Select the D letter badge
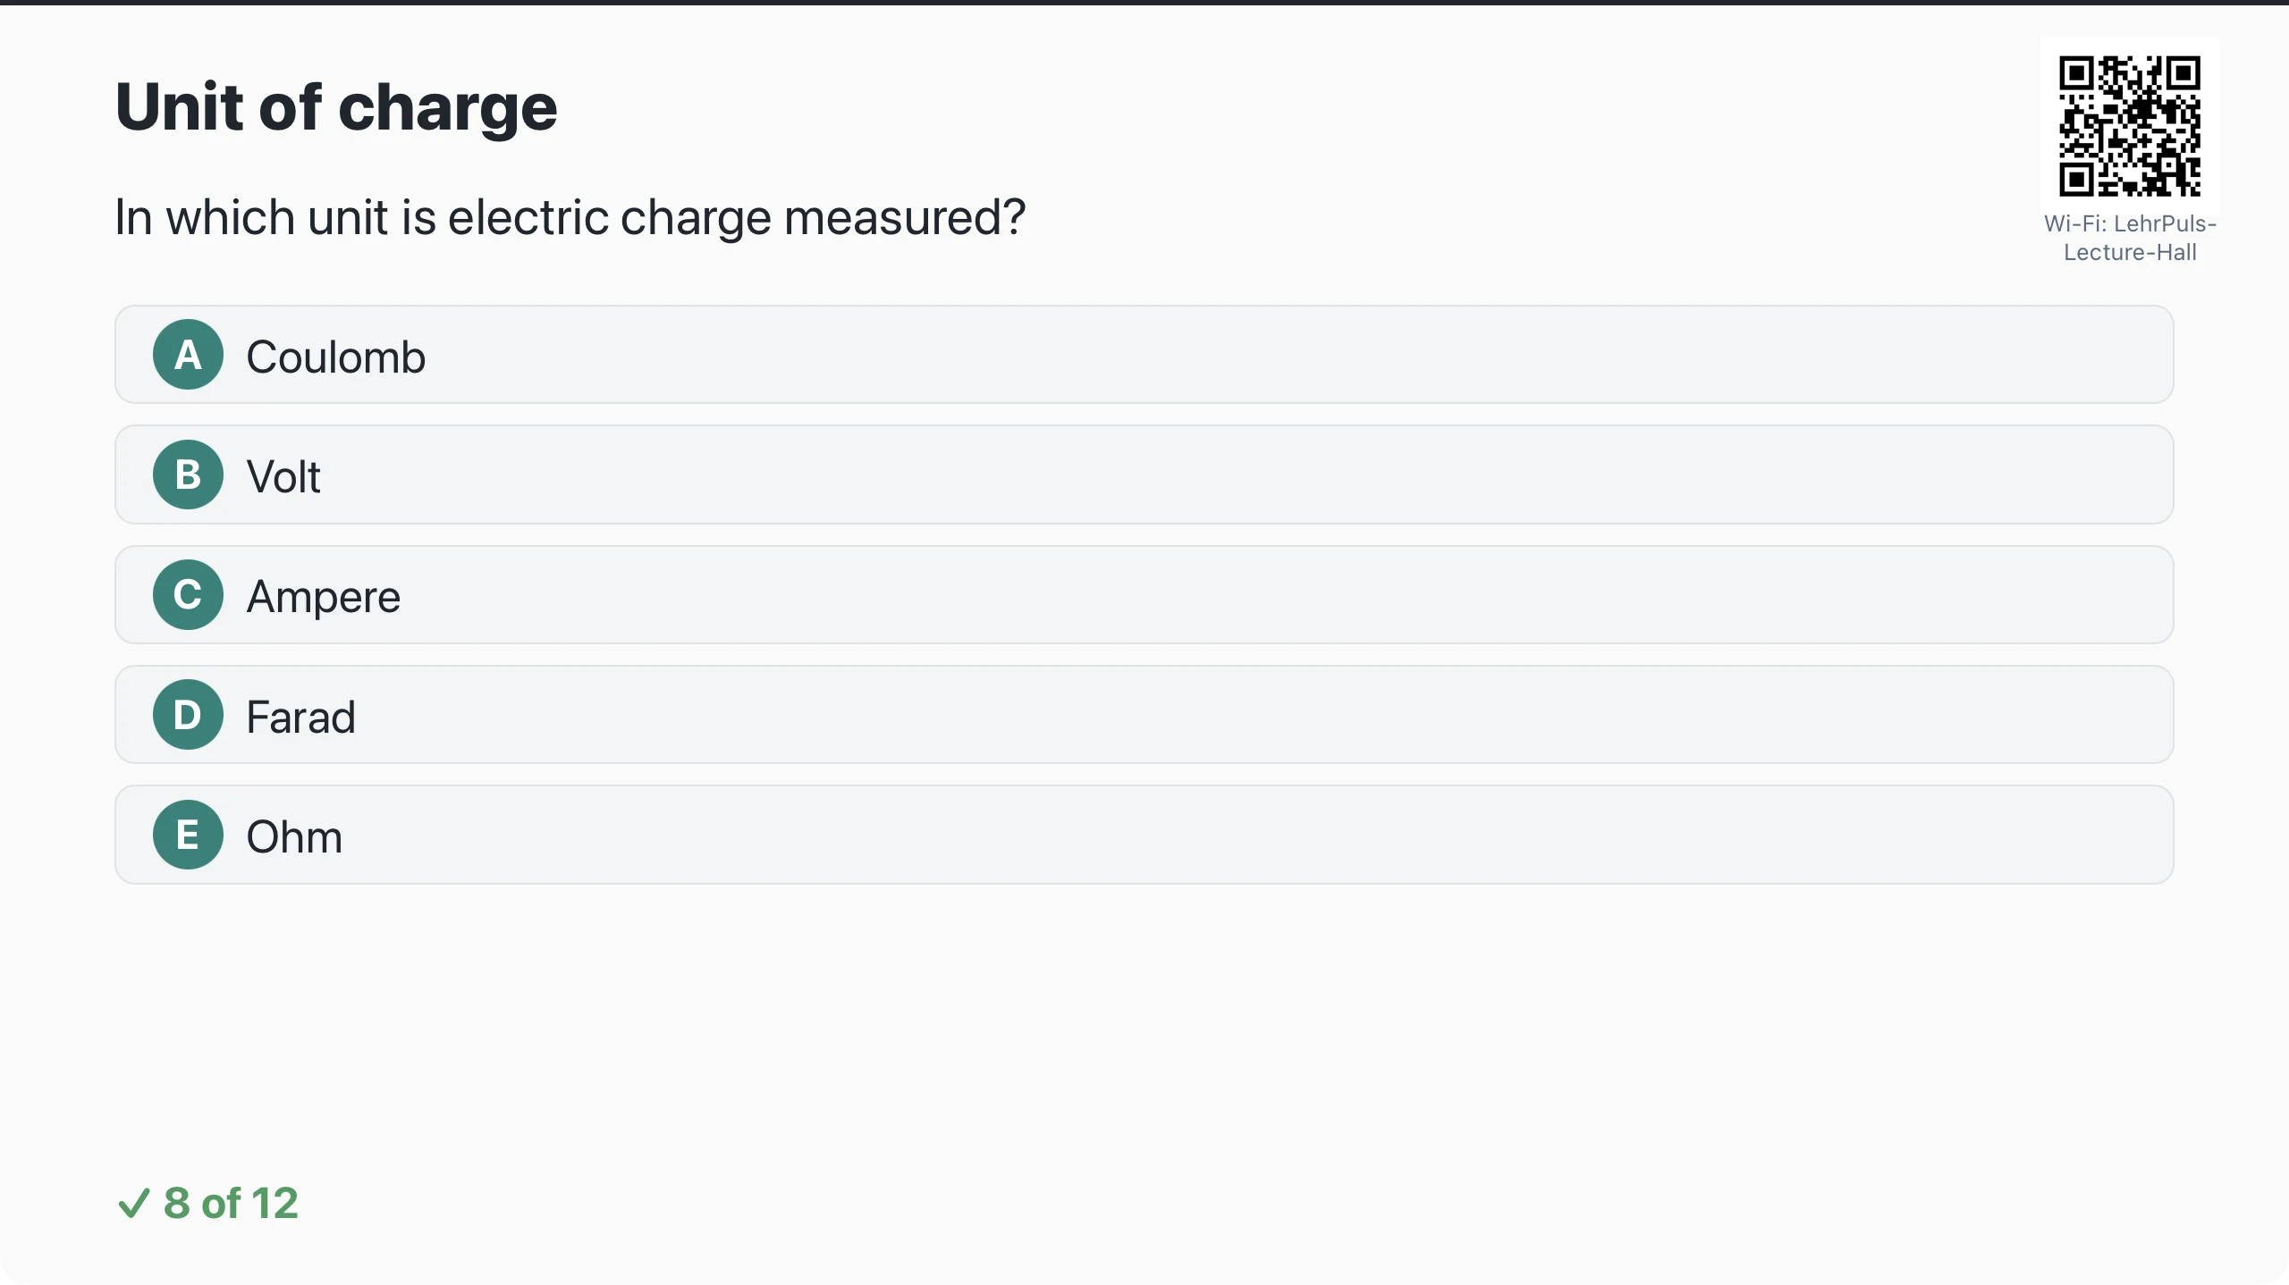2289x1285 pixels. click(x=188, y=715)
